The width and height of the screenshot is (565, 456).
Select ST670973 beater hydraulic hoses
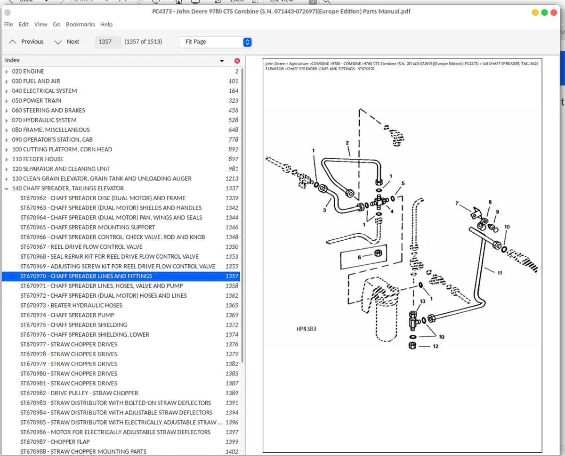tap(121, 305)
